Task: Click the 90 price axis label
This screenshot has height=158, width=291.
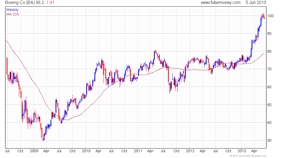Action: pyautogui.click(x=269, y=34)
